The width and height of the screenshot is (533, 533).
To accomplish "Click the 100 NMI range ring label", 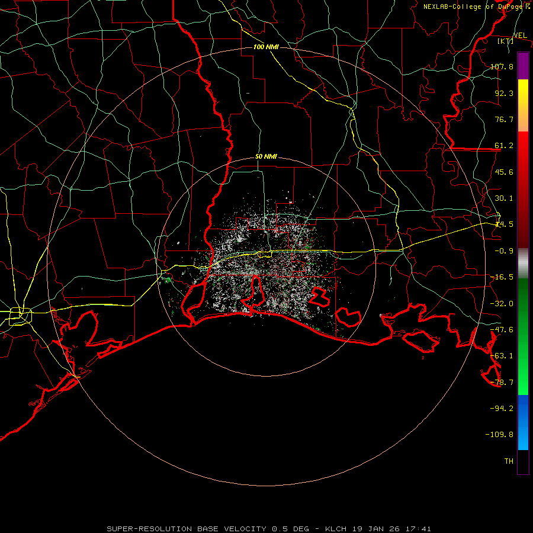I will tap(266, 47).
